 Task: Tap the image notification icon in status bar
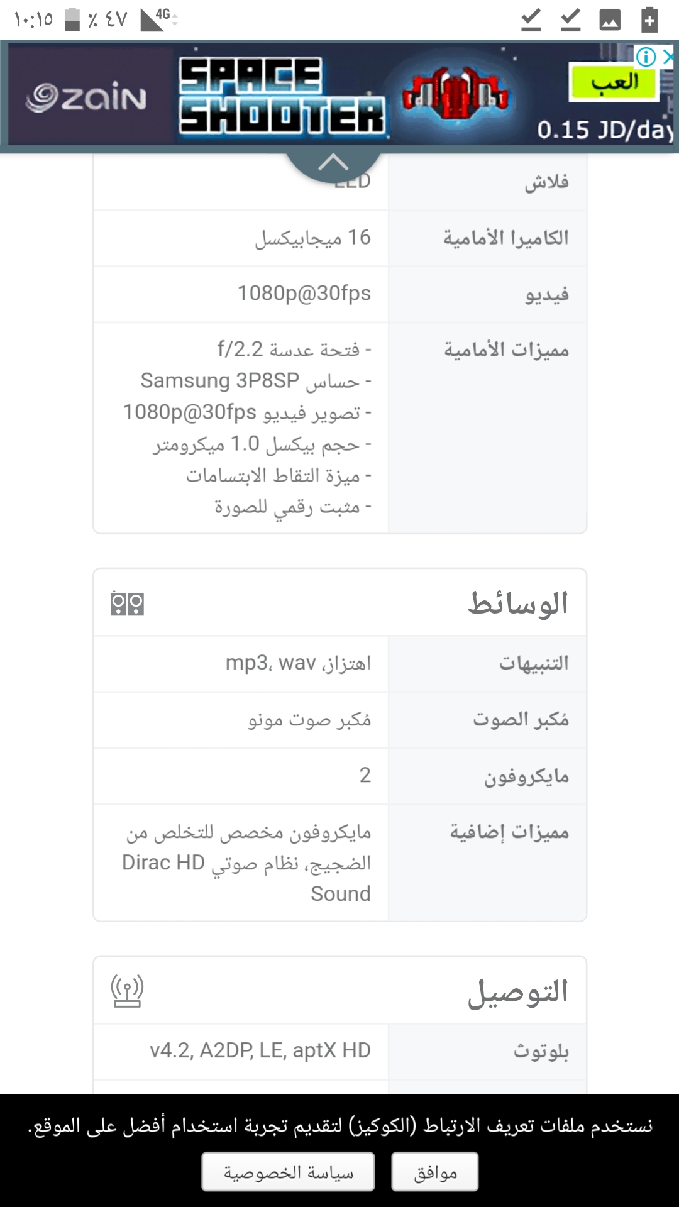[x=610, y=20]
